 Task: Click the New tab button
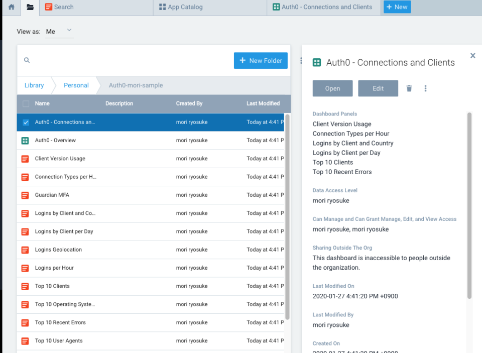pos(397,7)
